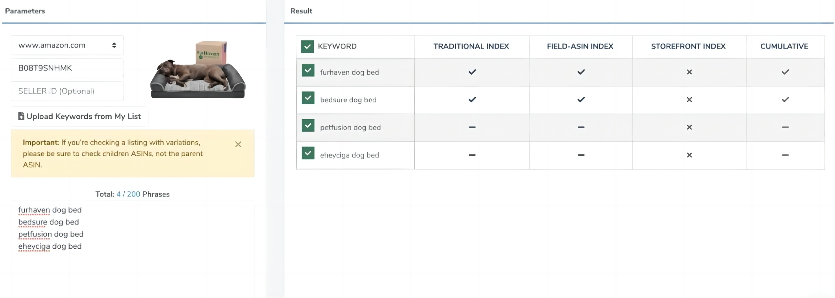This screenshot has width=835, height=298.
Task: Click bedsure cumulative checkmark icon
Action: (x=785, y=100)
